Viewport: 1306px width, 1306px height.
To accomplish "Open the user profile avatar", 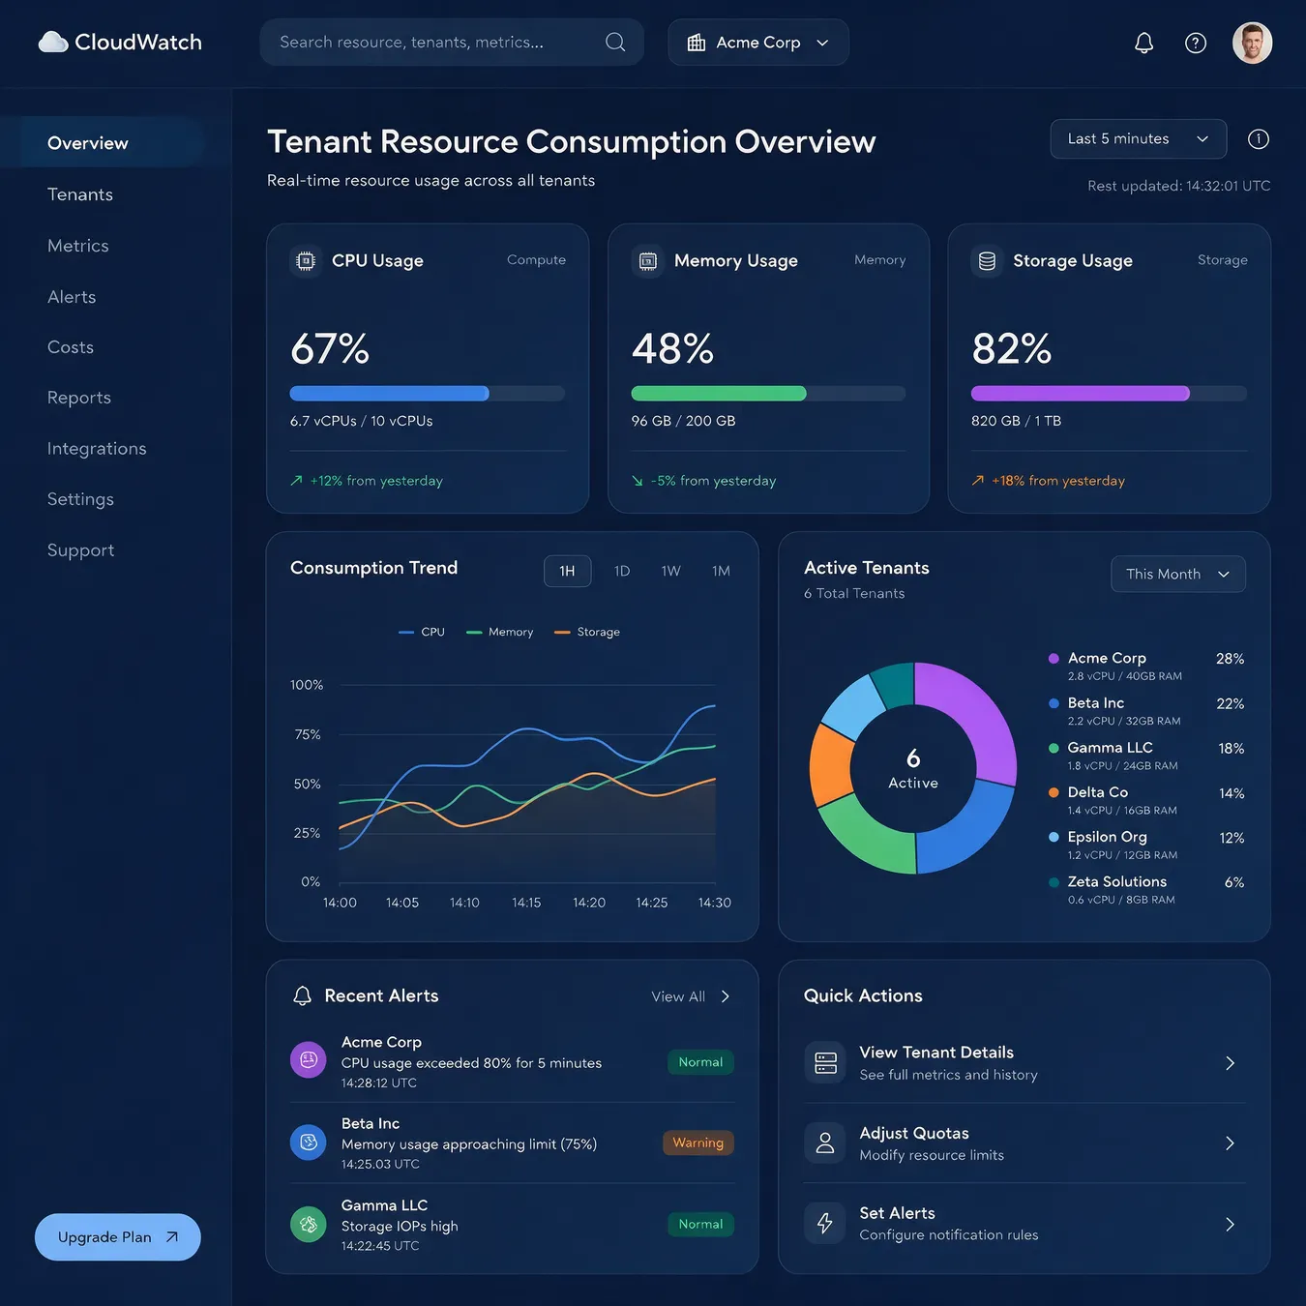I will 1252,43.
